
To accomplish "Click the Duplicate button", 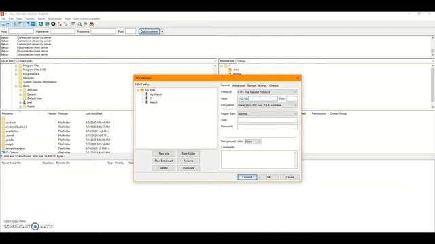I will (x=188, y=168).
